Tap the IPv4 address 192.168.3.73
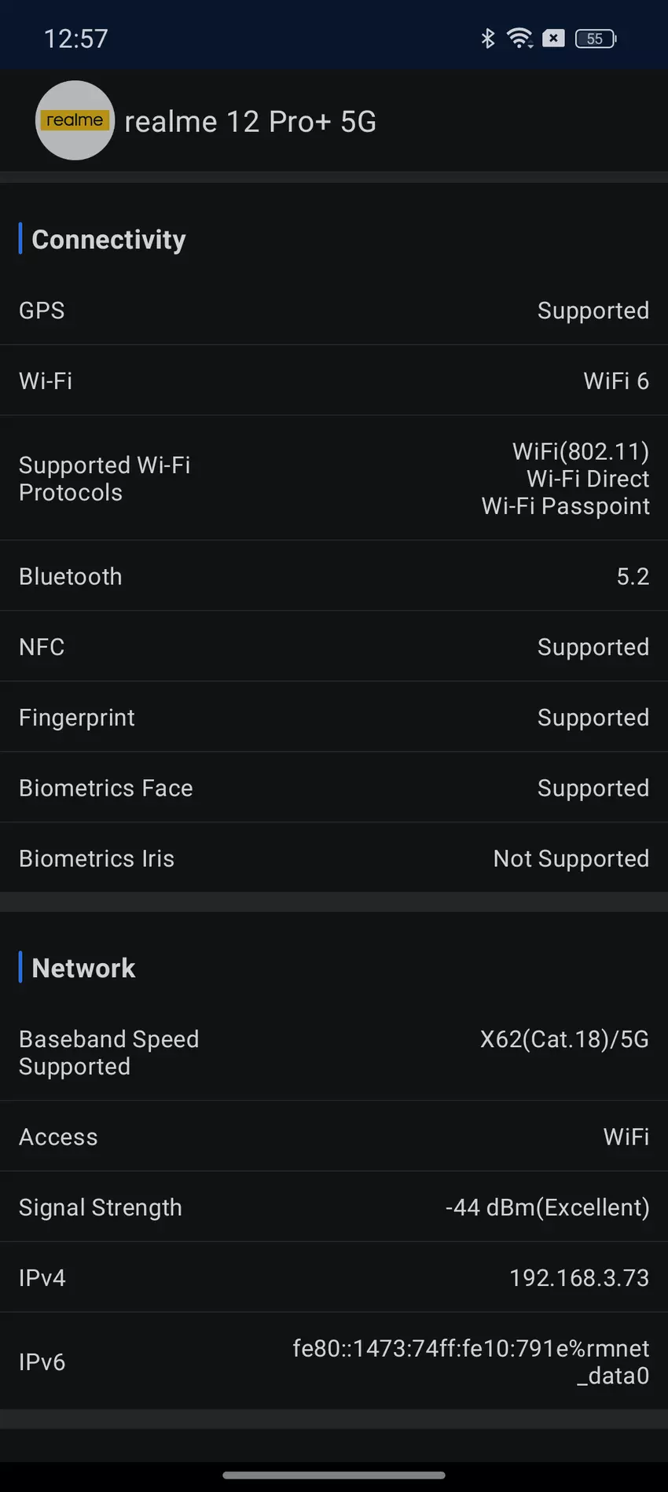Viewport: 668px width, 1492px height. coord(578,1277)
